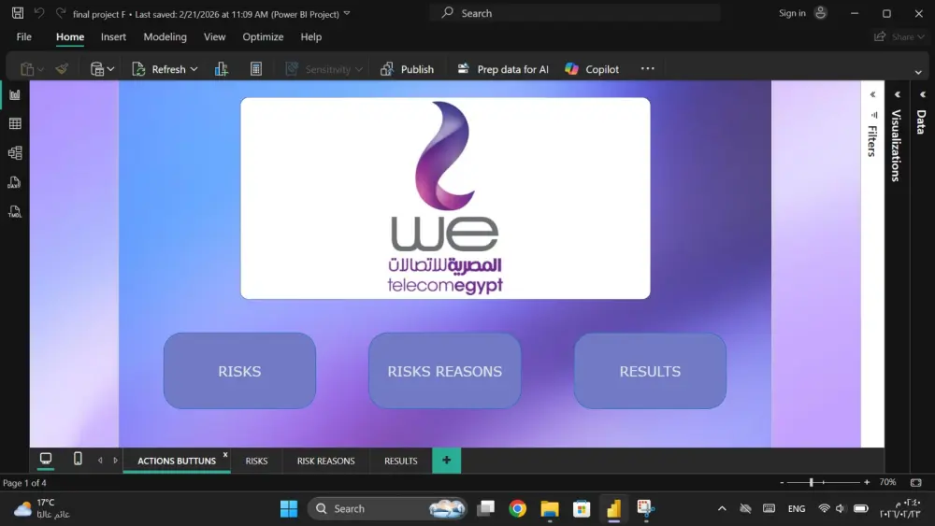This screenshot has height=526, width=935.
Task: Open the ribbon overflow ellipsis menu
Action: [x=648, y=68]
